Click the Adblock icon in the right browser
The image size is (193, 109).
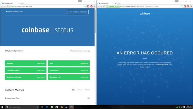point(188,6)
